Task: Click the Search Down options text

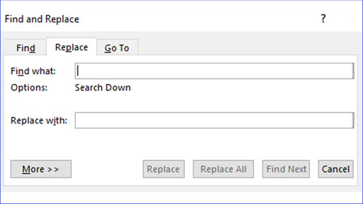Action: click(103, 88)
